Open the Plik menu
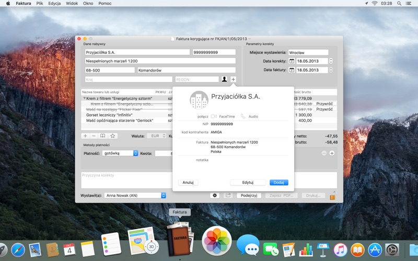418x261 pixels. [40, 3]
